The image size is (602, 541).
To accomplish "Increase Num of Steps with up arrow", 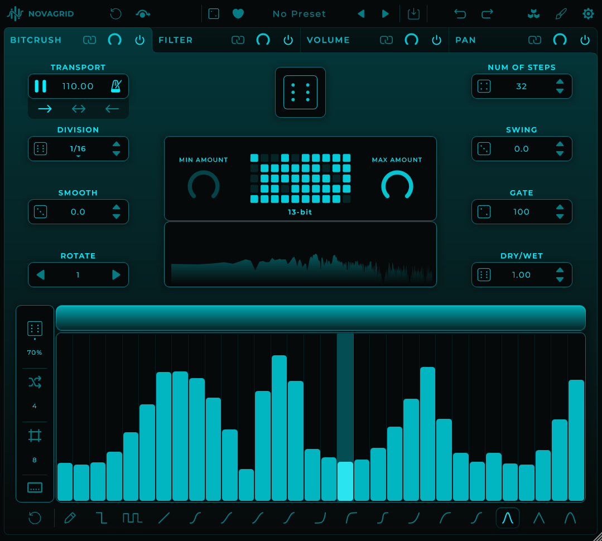I will 560,81.
